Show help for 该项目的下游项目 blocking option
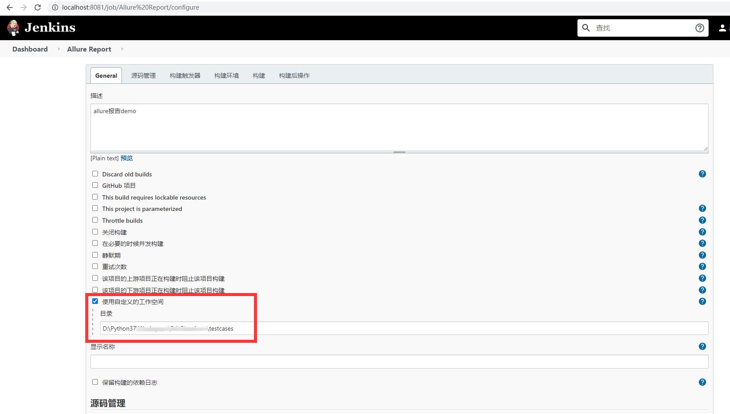 coord(702,290)
